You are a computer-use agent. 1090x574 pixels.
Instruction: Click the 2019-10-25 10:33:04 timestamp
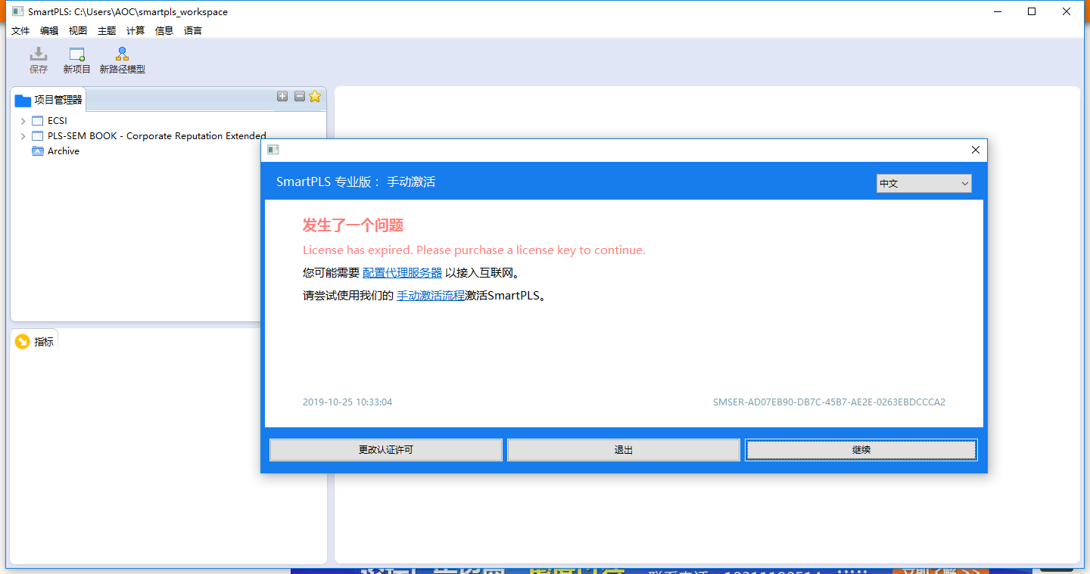click(347, 402)
